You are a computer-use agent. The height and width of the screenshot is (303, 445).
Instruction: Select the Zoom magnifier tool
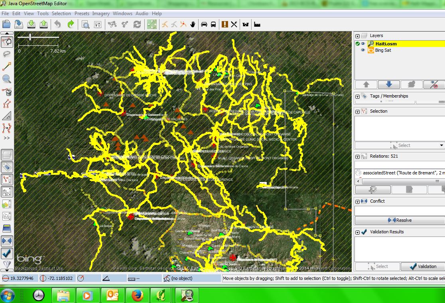click(7, 79)
